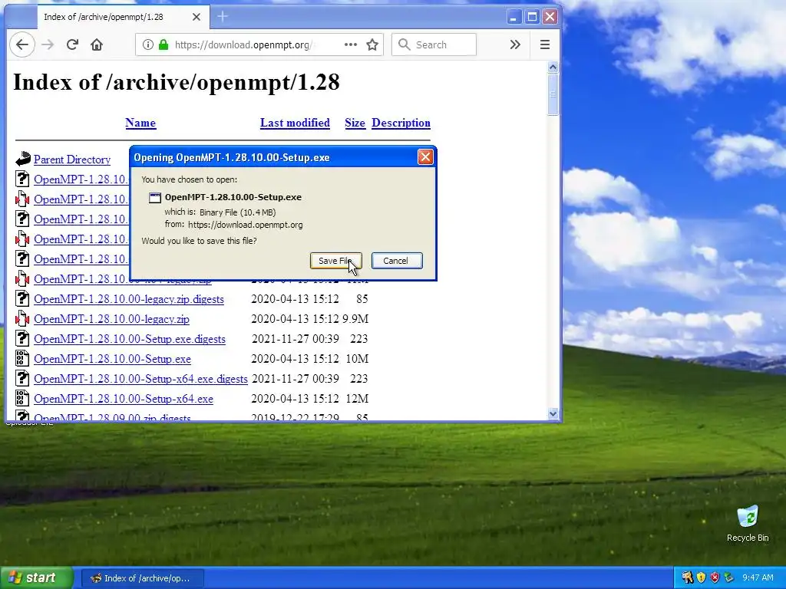Viewport: 786px width, 589px height.
Task: Maximize the Firefox browser window
Action: pyautogui.click(x=533, y=17)
